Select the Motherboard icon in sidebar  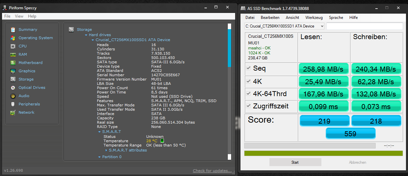[x=13, y=63]
